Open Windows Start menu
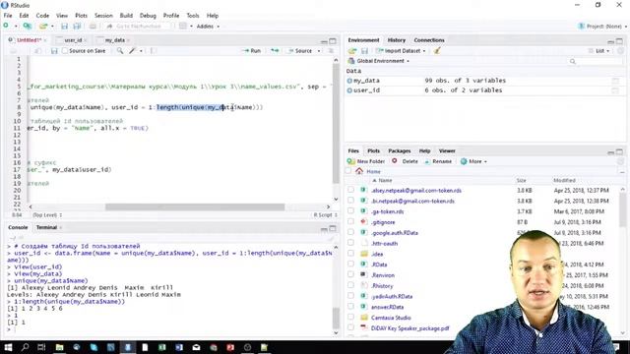The height and width of the screenshot is (354, 630). coord(8,347)
